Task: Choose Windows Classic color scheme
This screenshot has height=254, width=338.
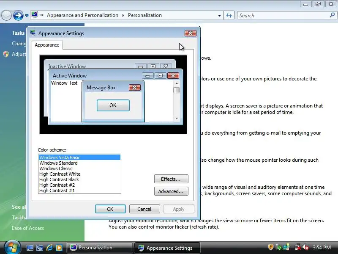Action: point(79,168)
